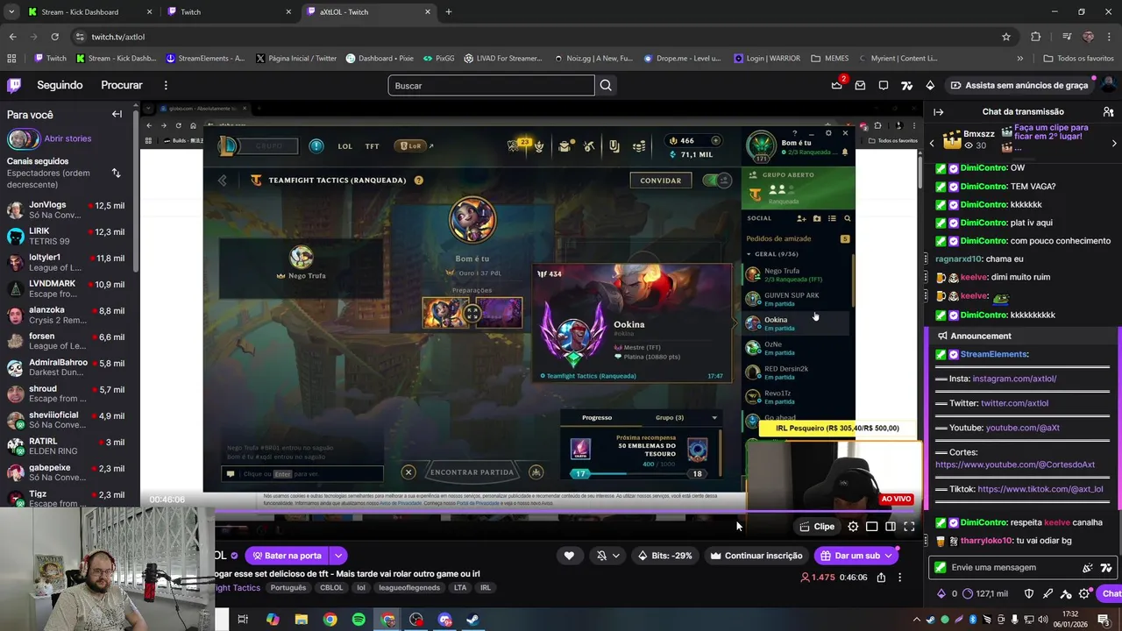
Task: Open the whispers chat bubble icon
Action: pos(884,85)
